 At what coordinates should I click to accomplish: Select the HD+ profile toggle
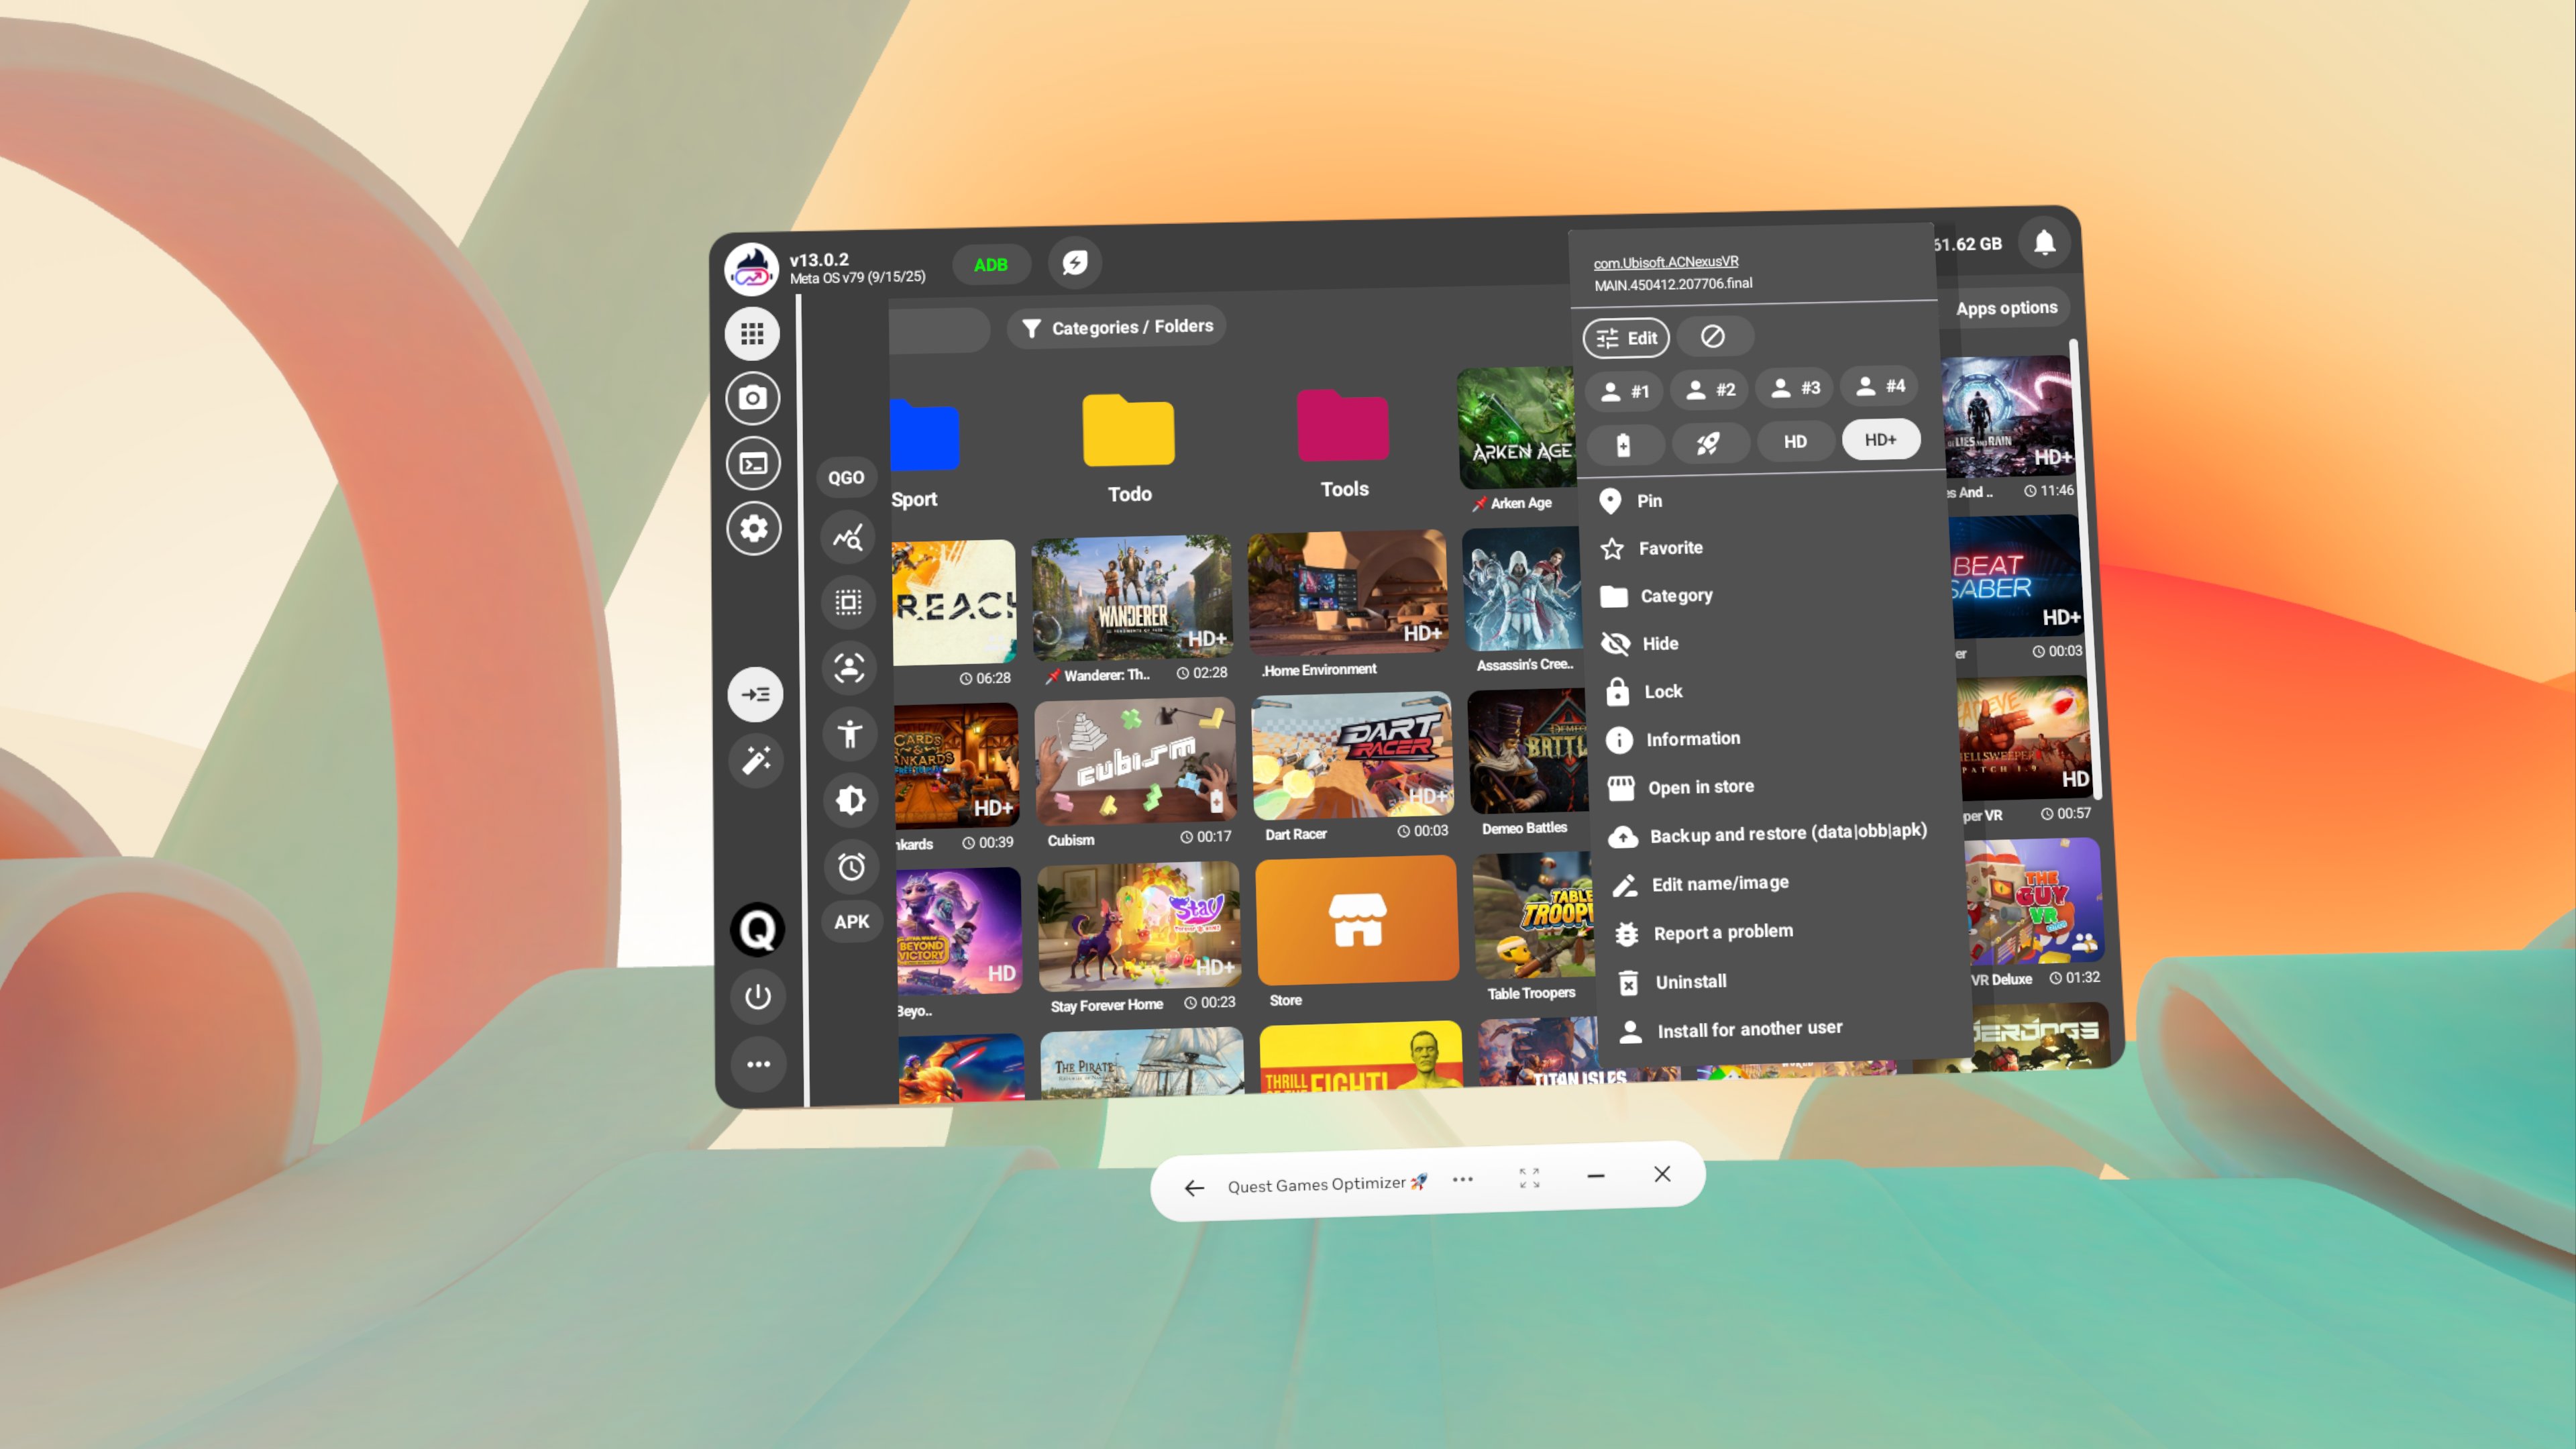click(x=1879, y=440)
